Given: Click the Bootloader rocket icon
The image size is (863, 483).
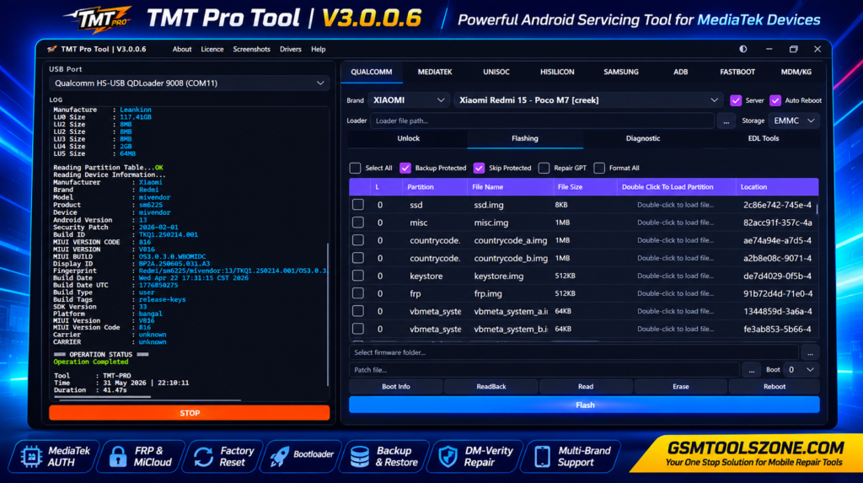Looking at the screenshot, I should (x=280, y=456).
